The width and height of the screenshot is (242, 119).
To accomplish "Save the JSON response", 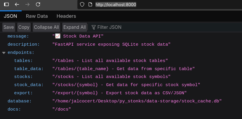I will click(9, 27).
